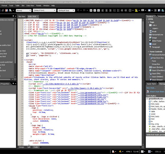Switch to Split view
The height and width of the screenshot is (154, 165).
(29, 147)
